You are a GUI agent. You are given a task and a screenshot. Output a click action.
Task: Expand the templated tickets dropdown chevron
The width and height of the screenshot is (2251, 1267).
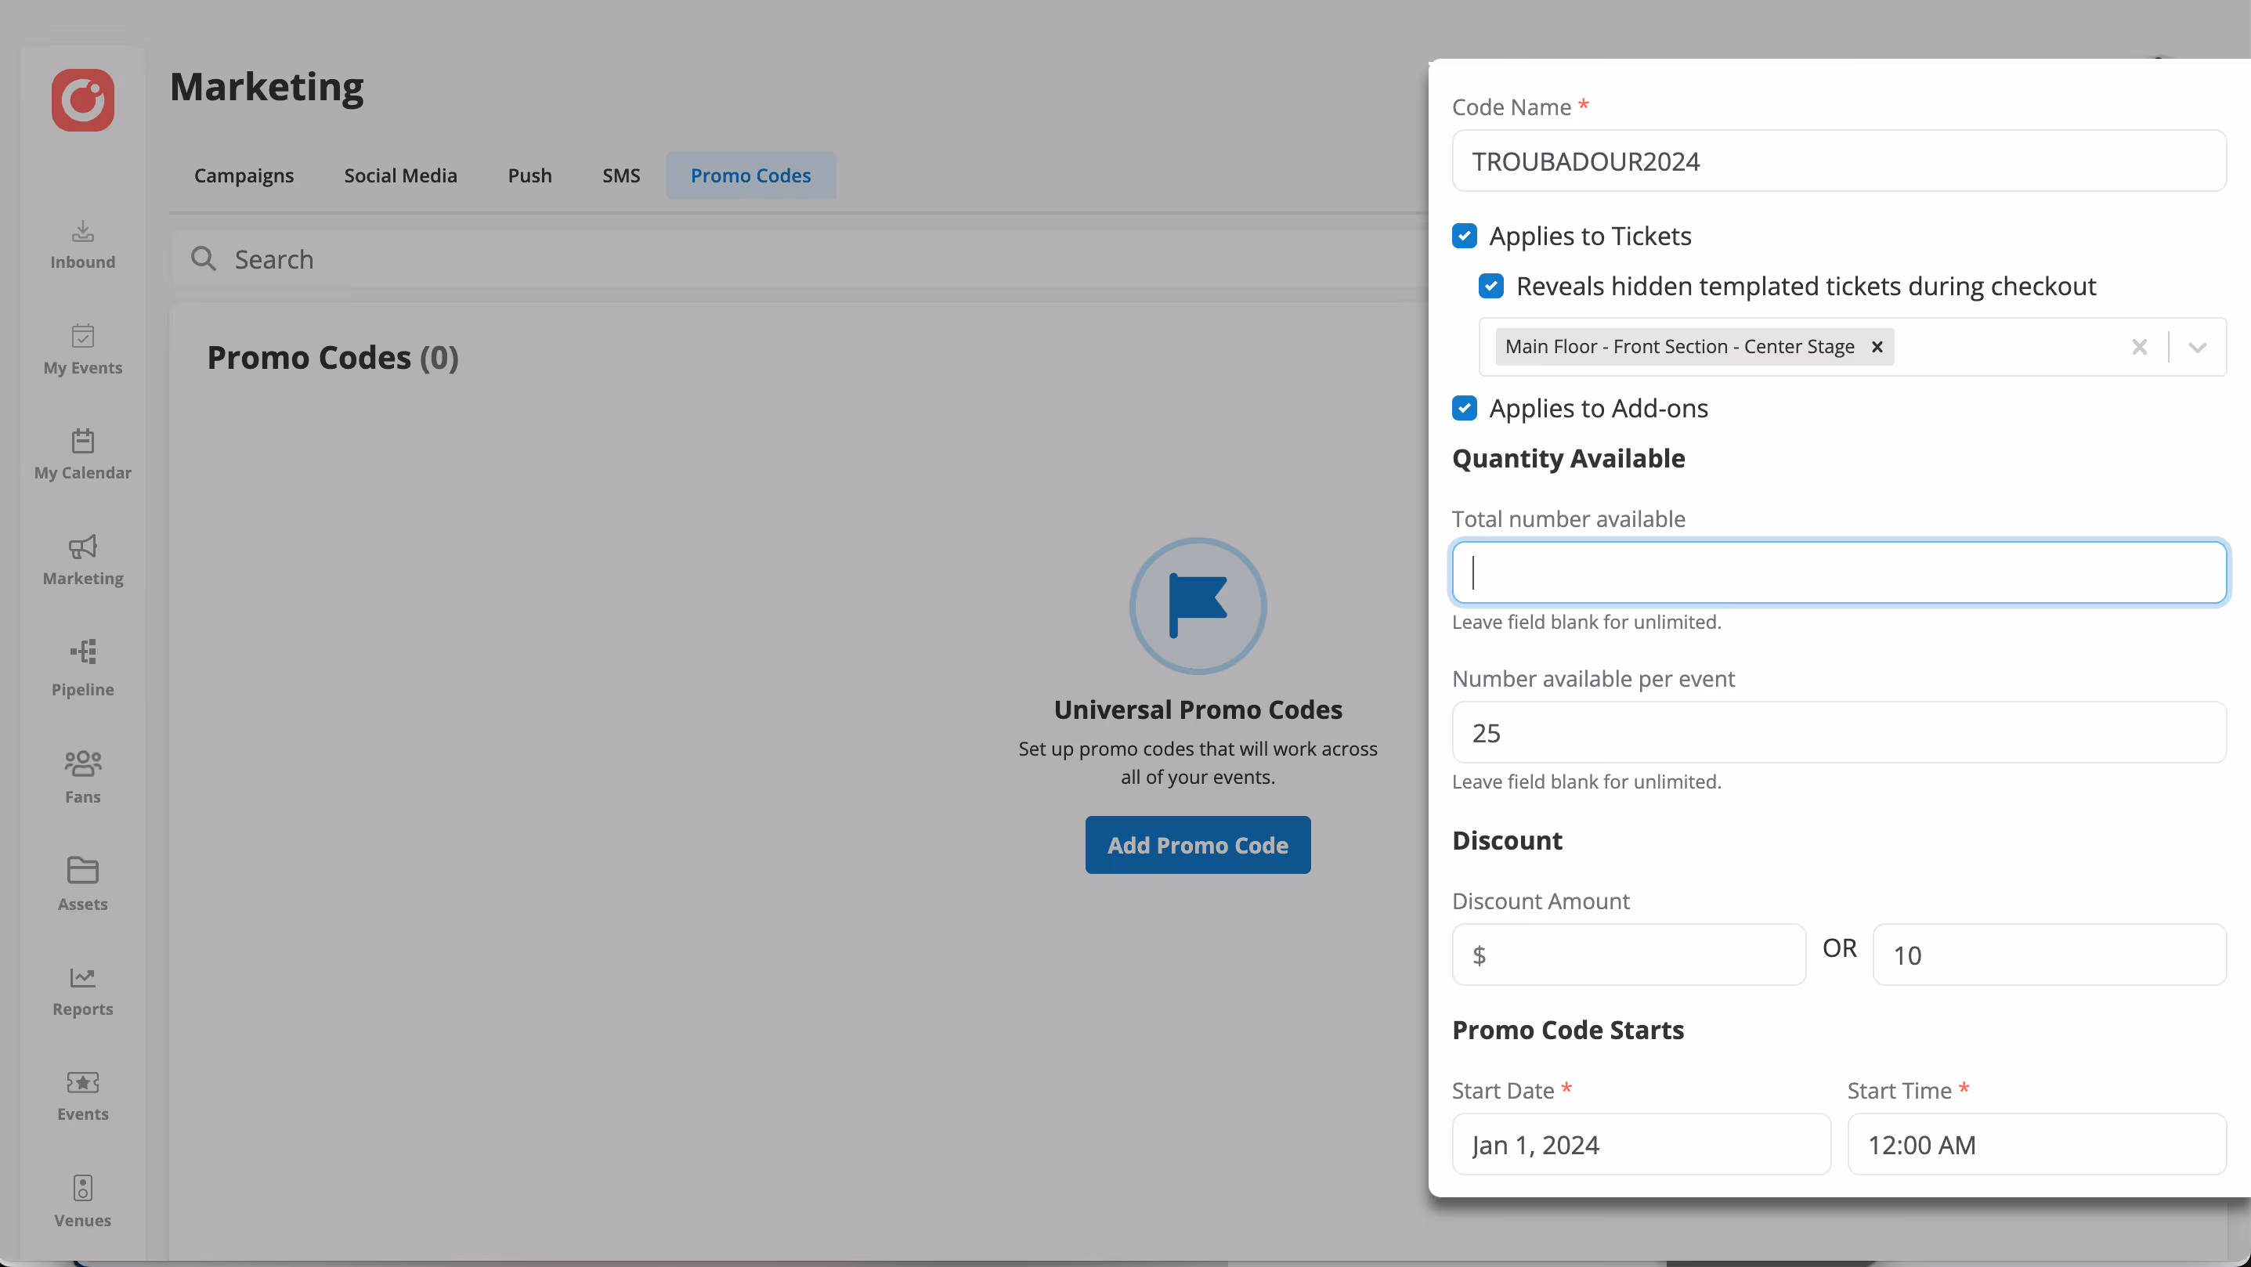point(2197,347)
